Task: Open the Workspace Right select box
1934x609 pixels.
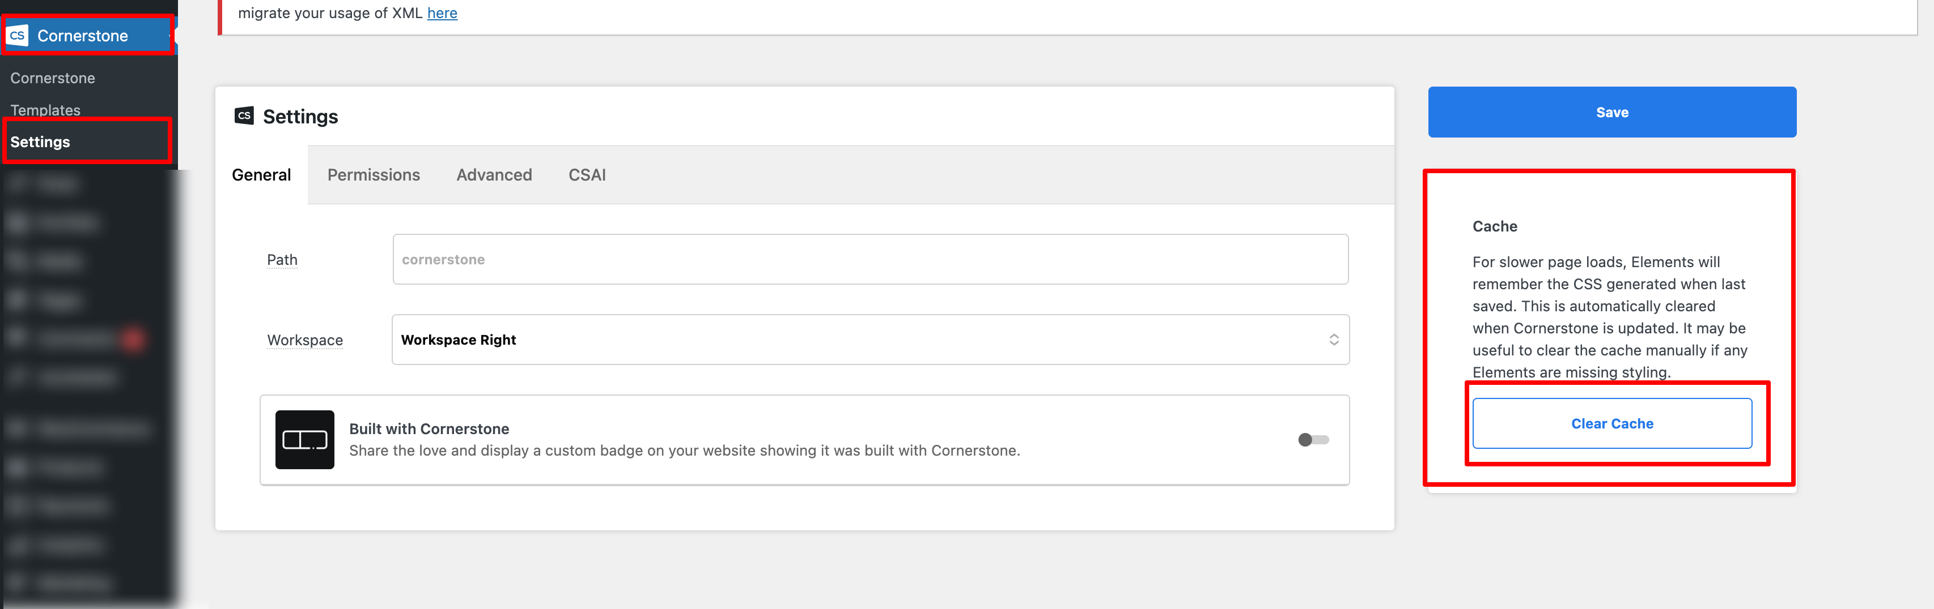Action: [870, 340]
